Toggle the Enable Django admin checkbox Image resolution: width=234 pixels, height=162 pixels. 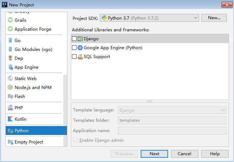(76, 140)
